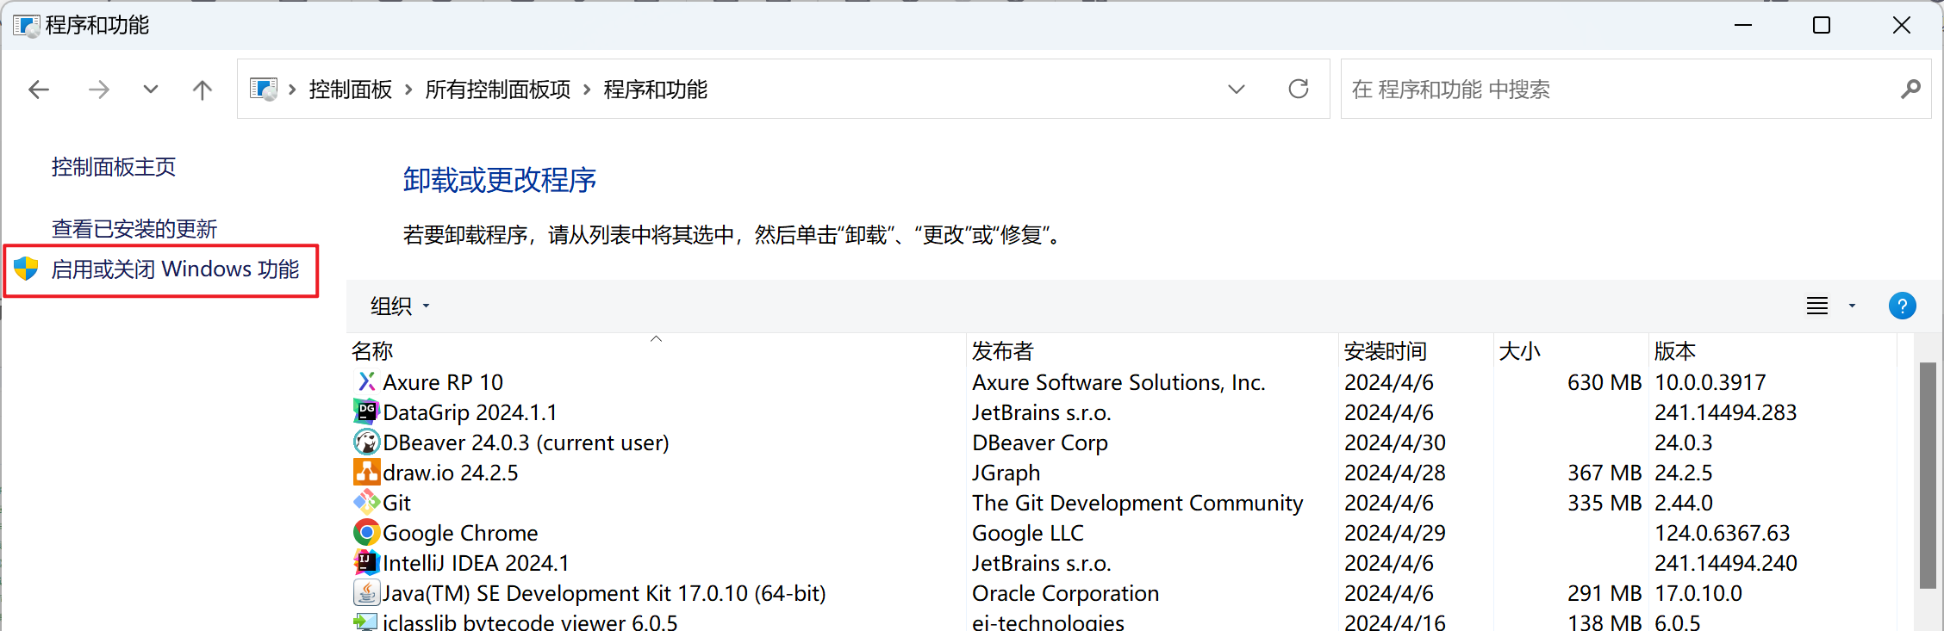Expand the address bar history dropdown
The height and width of the screenshot is (631, 1944).
coord(1237,90)
